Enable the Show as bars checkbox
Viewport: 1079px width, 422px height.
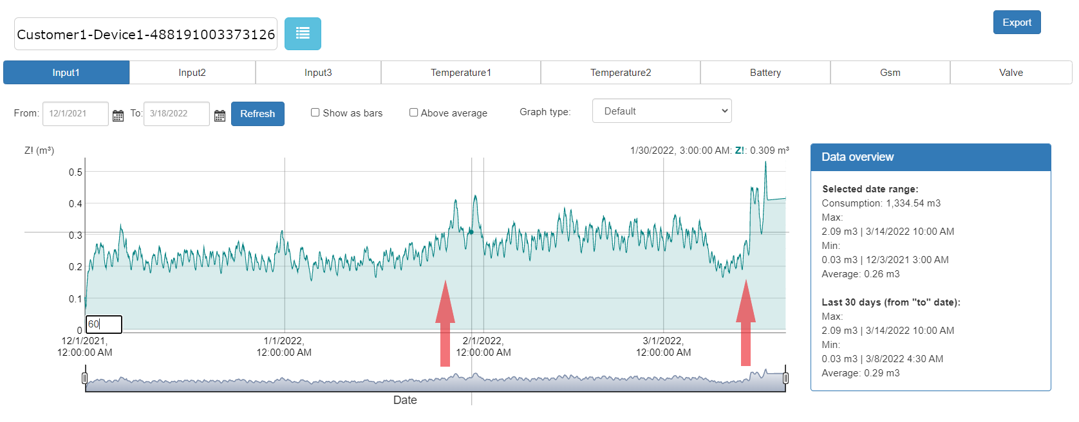tap(315, 113)
